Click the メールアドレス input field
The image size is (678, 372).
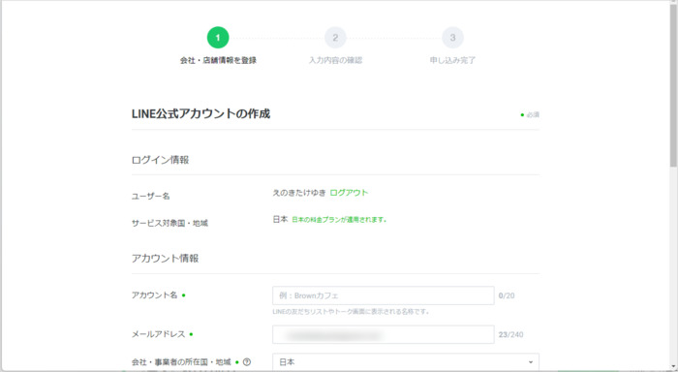[384, 334]
